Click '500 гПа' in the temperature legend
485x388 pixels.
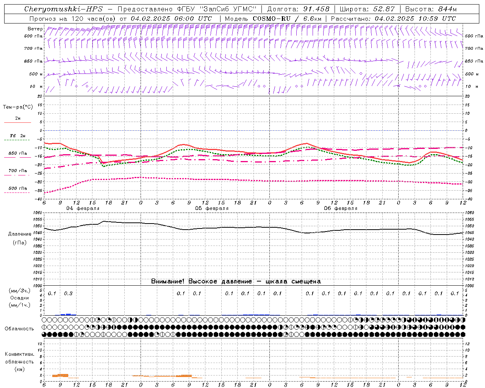point(18,188)
